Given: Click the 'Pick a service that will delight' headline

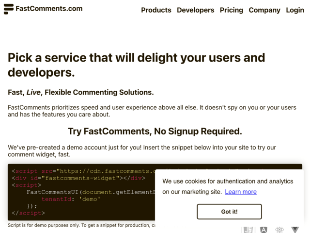Looking at the screenshot, I should pos(137,65).
